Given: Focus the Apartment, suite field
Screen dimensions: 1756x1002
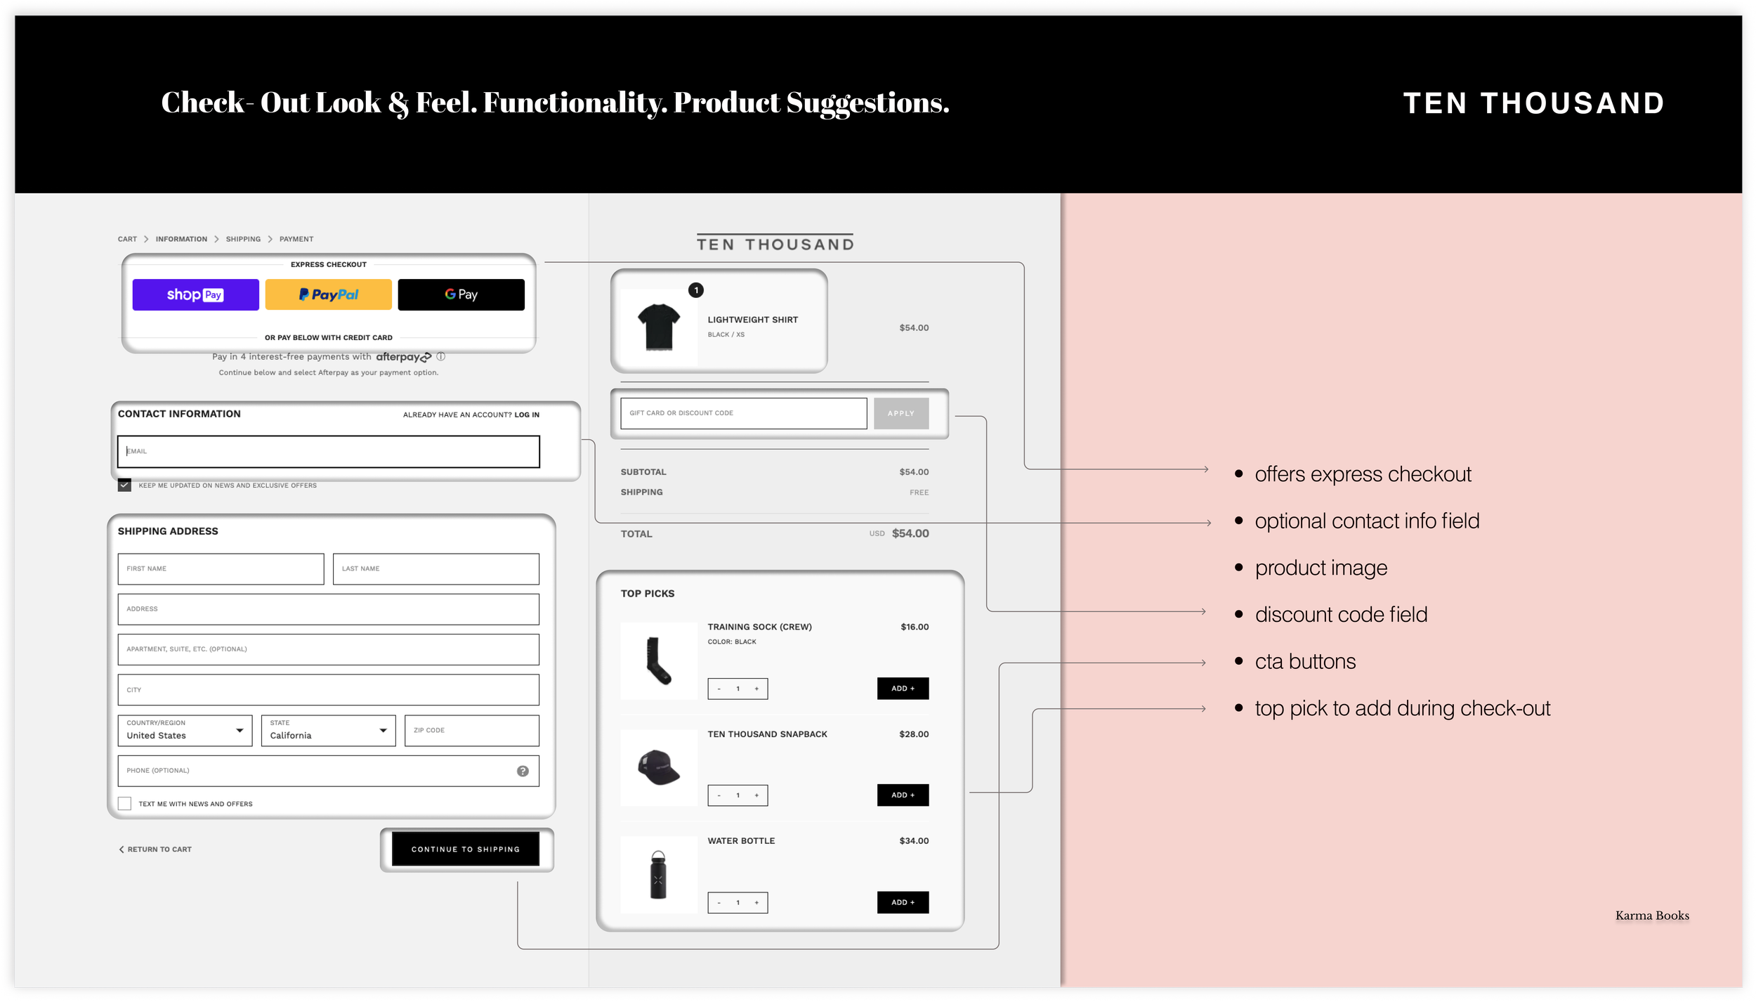Looking at the screenshot, I should (x=328, y=649).
